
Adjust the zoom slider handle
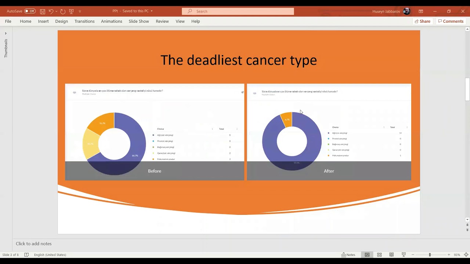(430, 255)
